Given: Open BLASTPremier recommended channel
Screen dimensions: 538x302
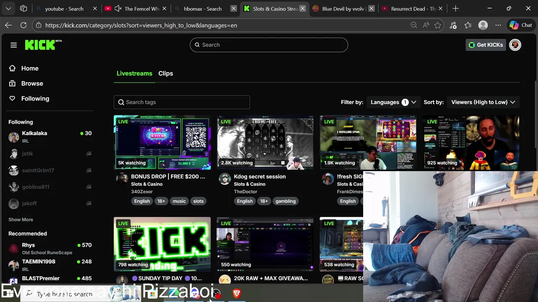Looking at the screenshot, I should (50, 279).
